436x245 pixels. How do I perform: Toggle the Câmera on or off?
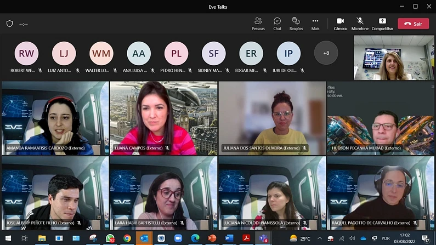340,23
